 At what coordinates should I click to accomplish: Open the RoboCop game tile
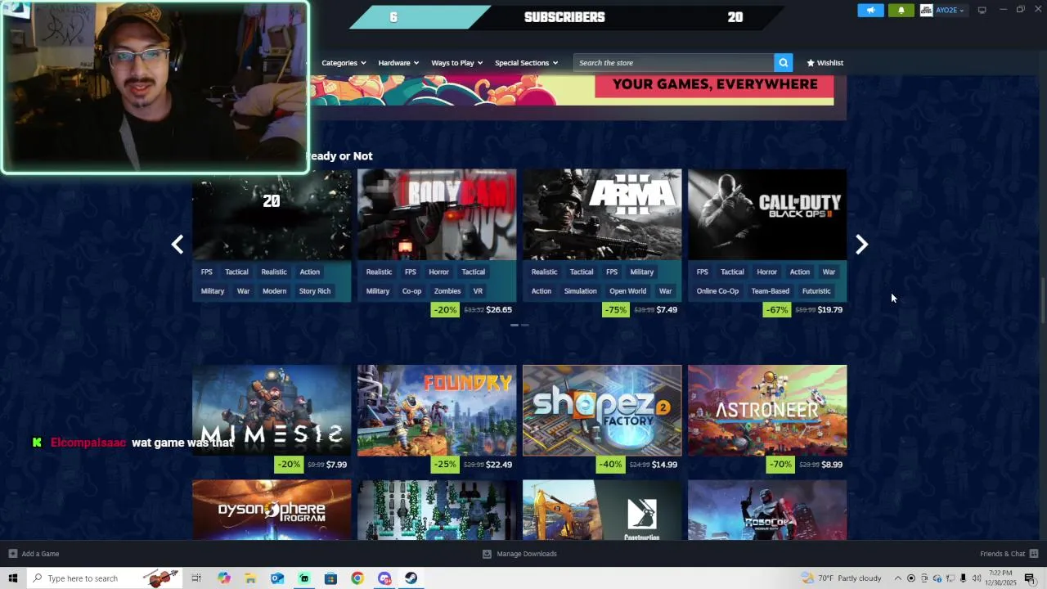click(767, 510)
